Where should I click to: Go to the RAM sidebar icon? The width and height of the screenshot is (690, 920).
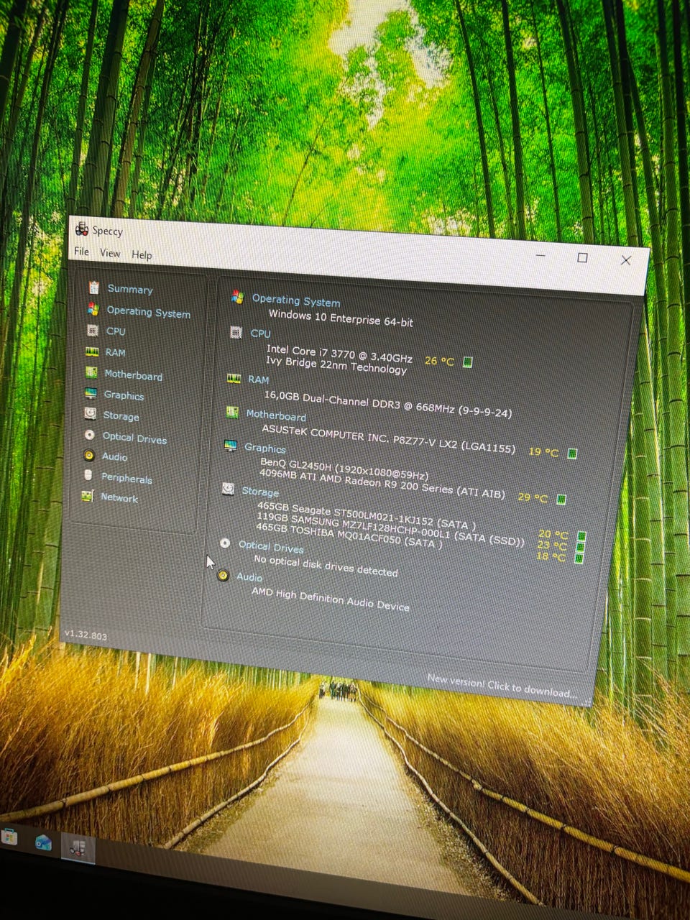[92, 352]
